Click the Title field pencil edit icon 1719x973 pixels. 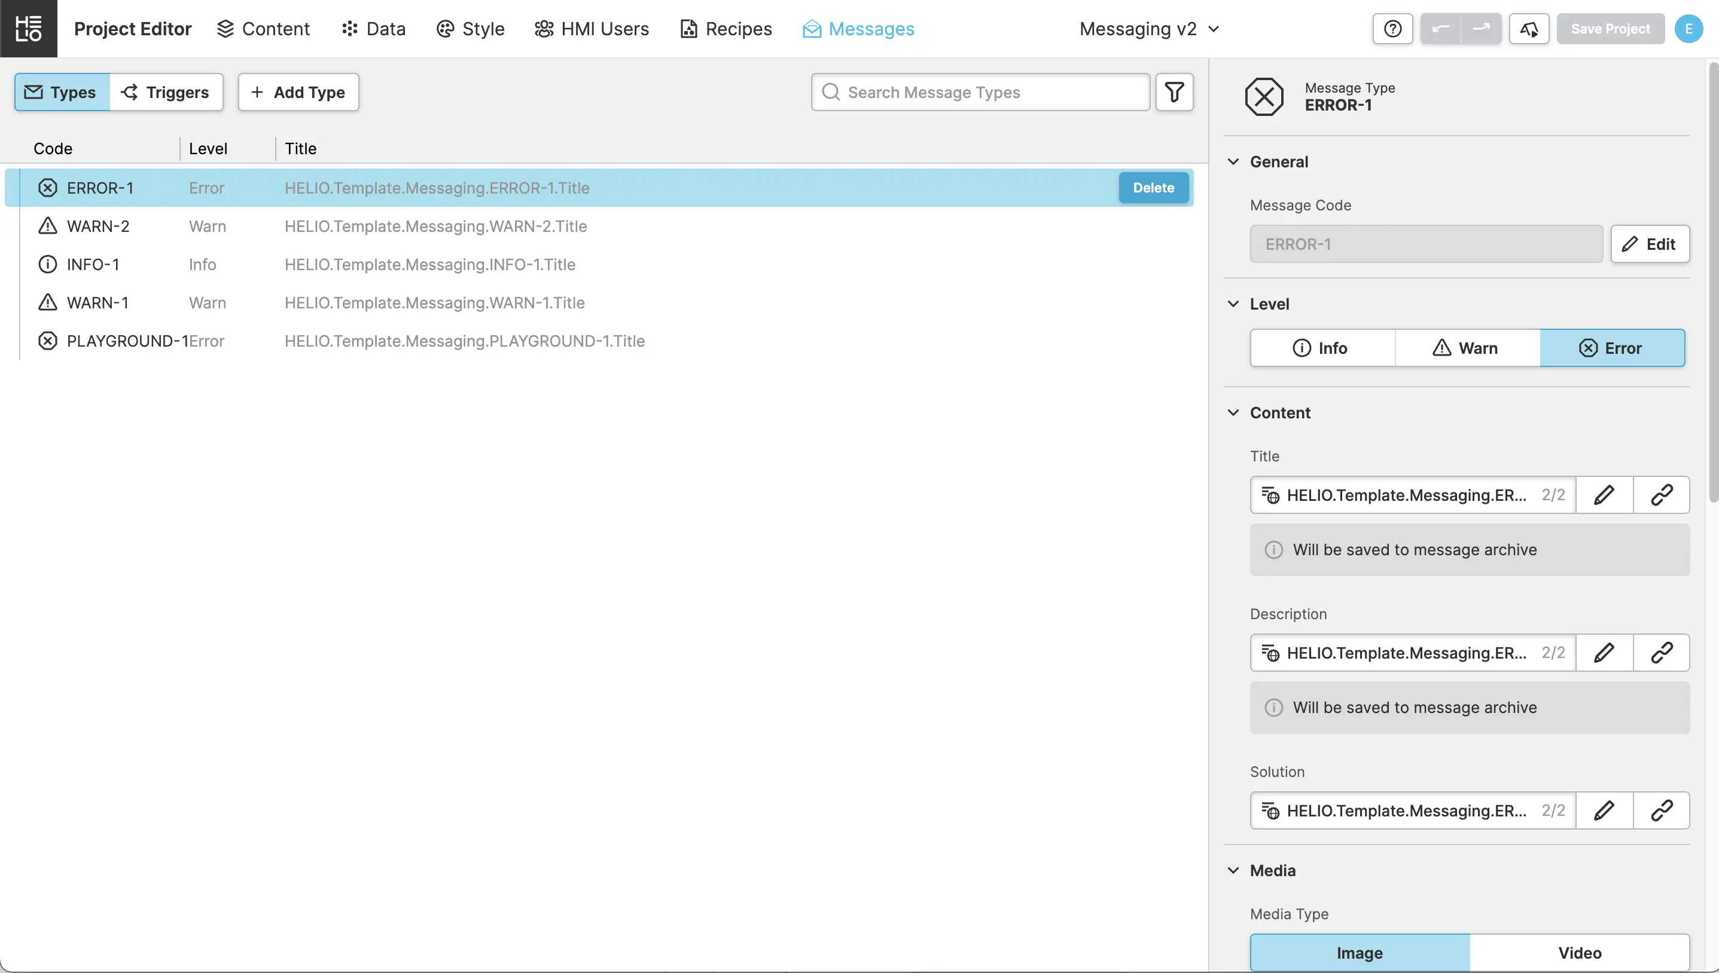tap(1604, 494)
